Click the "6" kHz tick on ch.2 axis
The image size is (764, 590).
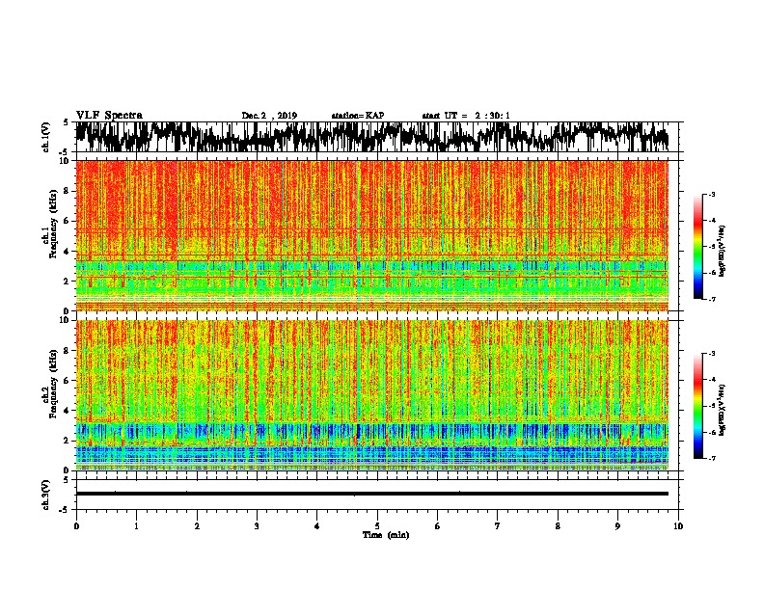pos(68,381)
